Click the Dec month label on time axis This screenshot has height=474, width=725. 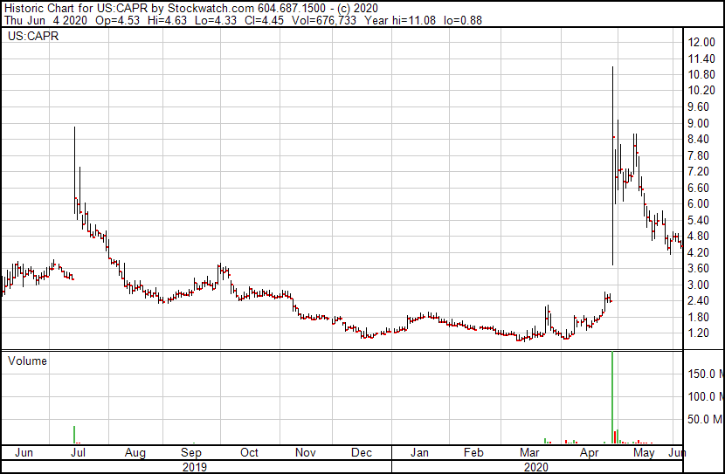(362, 452)
